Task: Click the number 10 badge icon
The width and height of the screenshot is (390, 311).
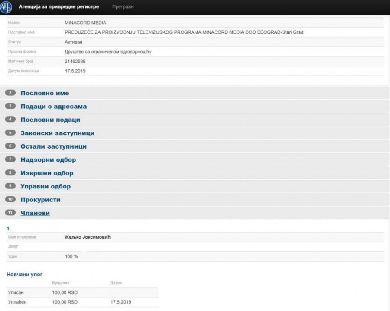Action: click(11, 200)
